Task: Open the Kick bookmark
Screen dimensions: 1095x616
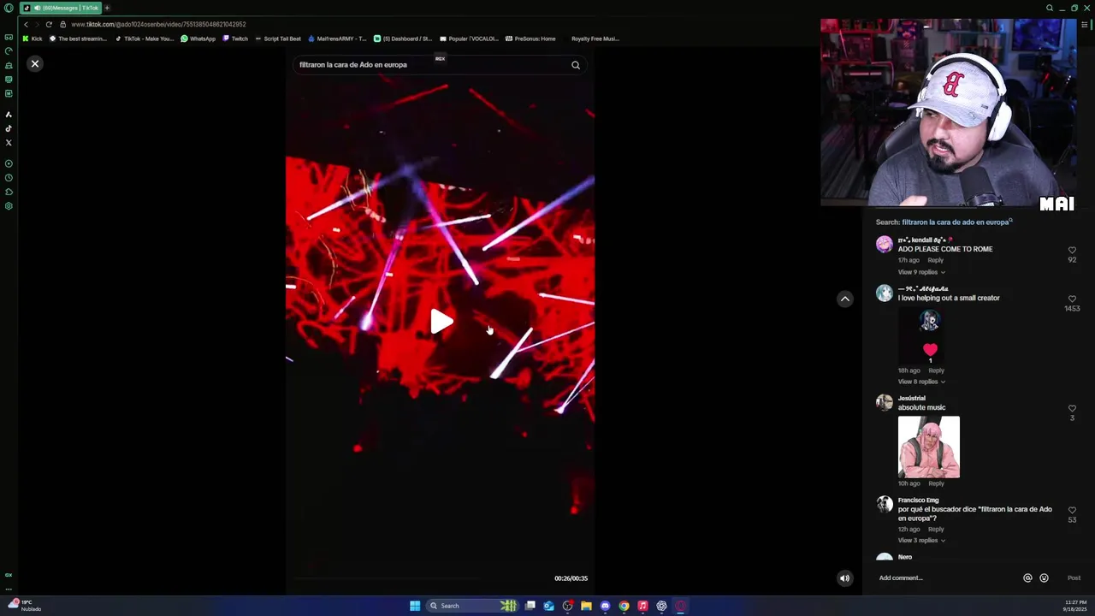Action: pyautogui.click(x=33, y=38)
